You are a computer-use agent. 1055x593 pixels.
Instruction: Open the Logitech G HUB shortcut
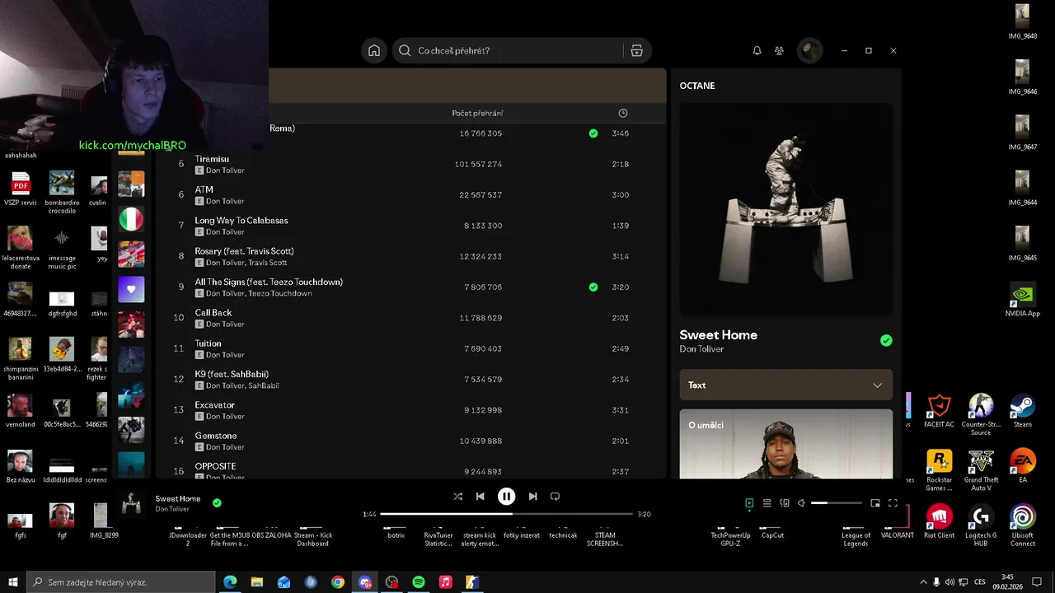coord(981,525)
